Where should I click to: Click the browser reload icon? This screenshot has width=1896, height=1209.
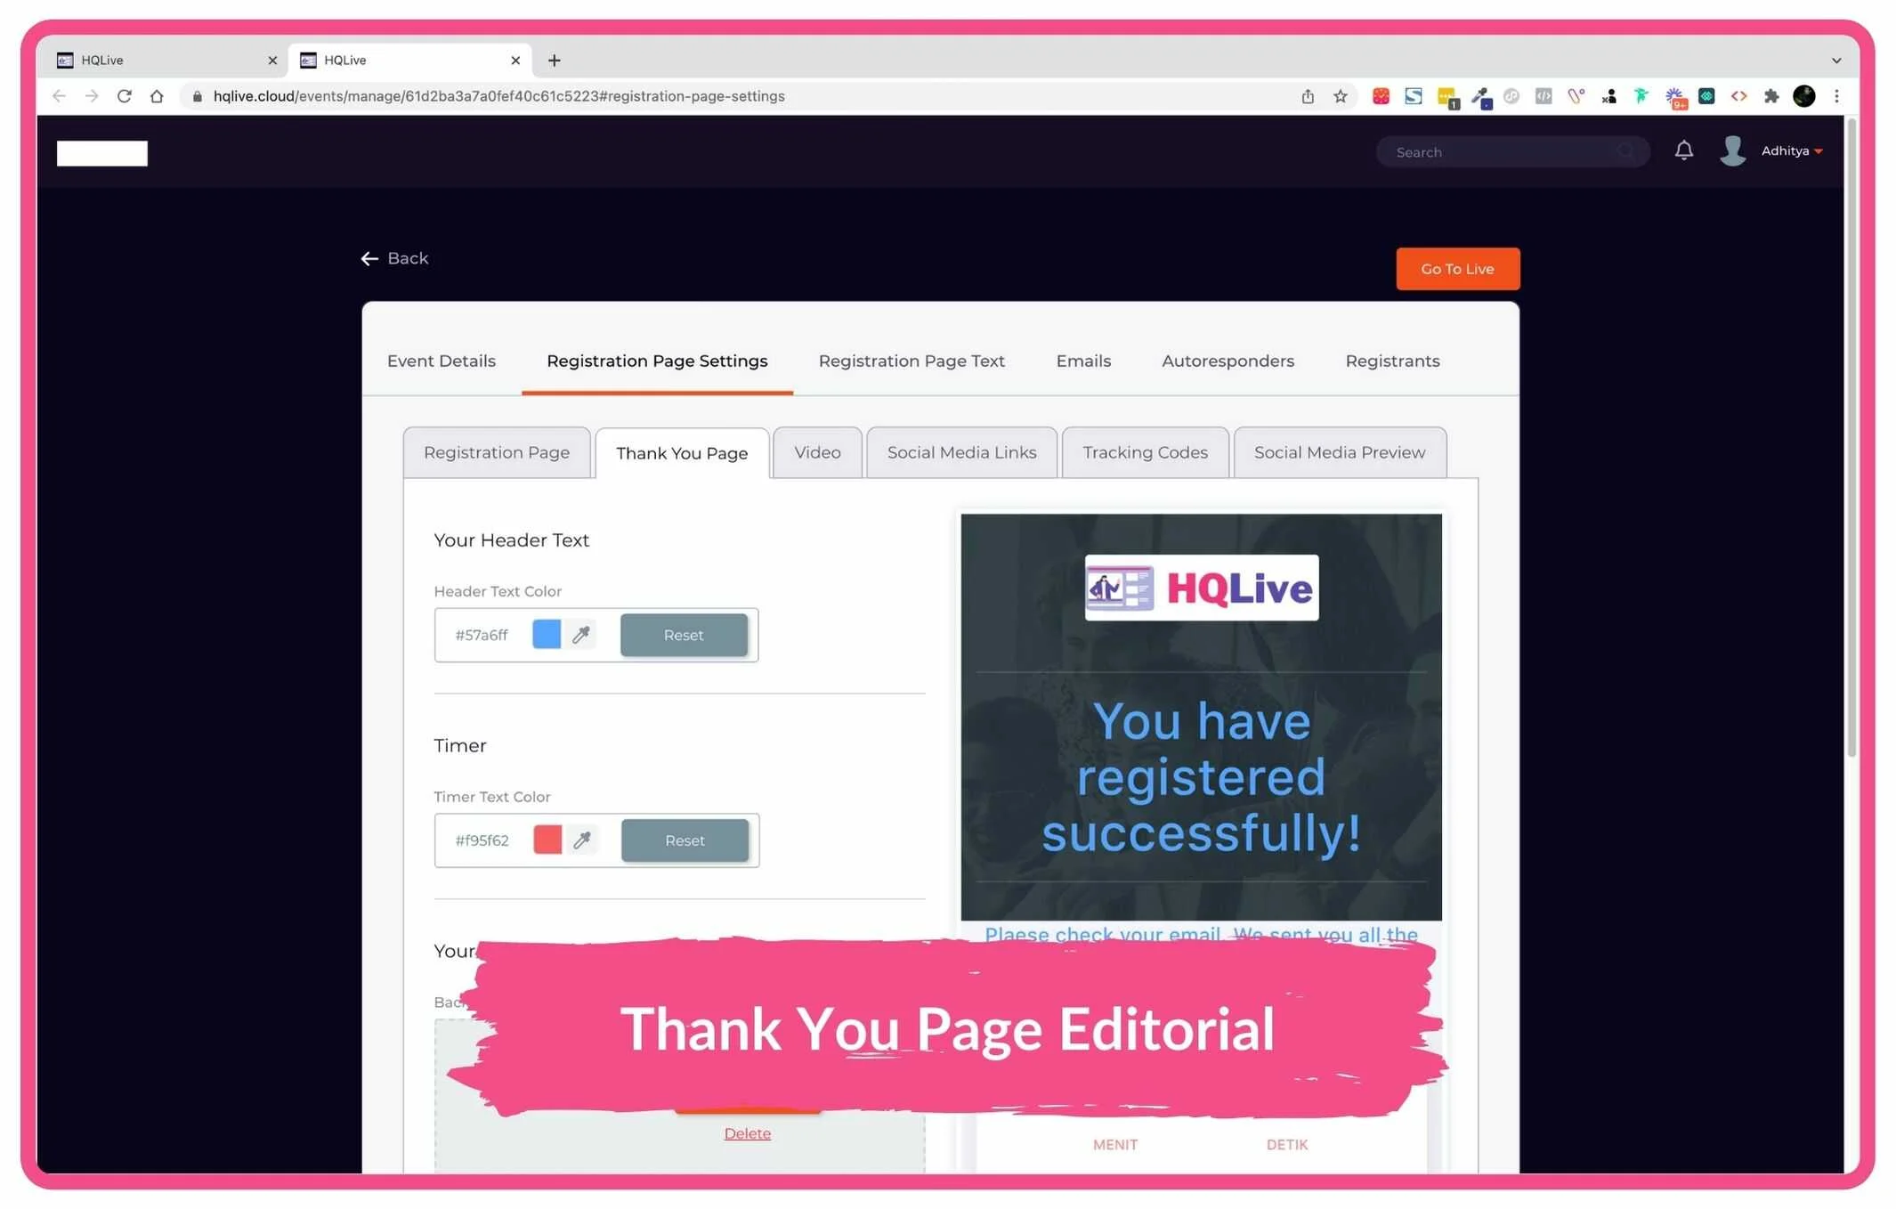[x=125, y=96]
